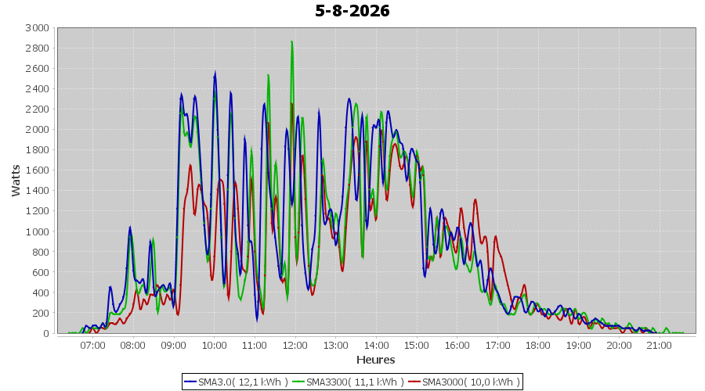Click the 07:00 tick on the time axis
The width and height of the screenshot is (705, 391).
92,345
